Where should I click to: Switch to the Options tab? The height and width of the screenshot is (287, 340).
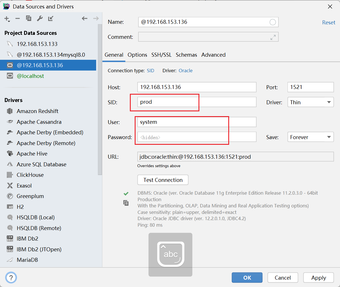[x=137, y=55]
